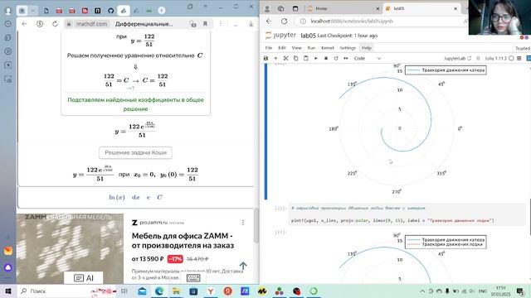The height and width of the screenshot is (298, 531).
Task: Open Microsoft Edge from the taskbar
Action: 158,291
